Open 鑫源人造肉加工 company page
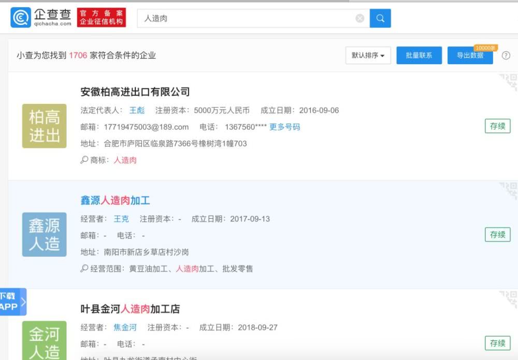 (115, 201)
